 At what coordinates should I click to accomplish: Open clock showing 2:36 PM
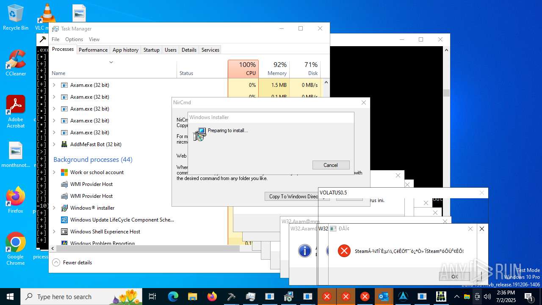[x=506, y=297]
